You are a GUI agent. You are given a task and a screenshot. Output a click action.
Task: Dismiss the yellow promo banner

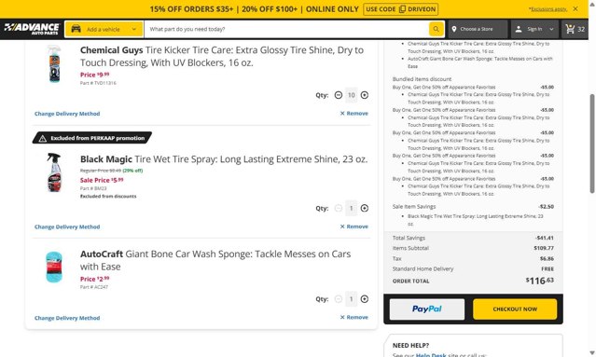[x=575, y=8]
